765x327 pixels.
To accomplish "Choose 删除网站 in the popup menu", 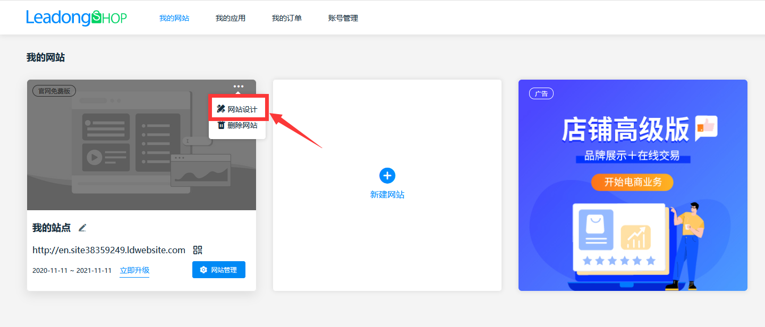I will click(242, 125).
